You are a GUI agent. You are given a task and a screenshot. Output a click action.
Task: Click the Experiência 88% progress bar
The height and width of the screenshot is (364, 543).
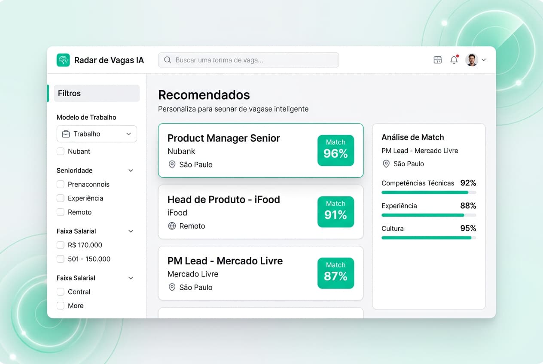(x=429, y=215)
